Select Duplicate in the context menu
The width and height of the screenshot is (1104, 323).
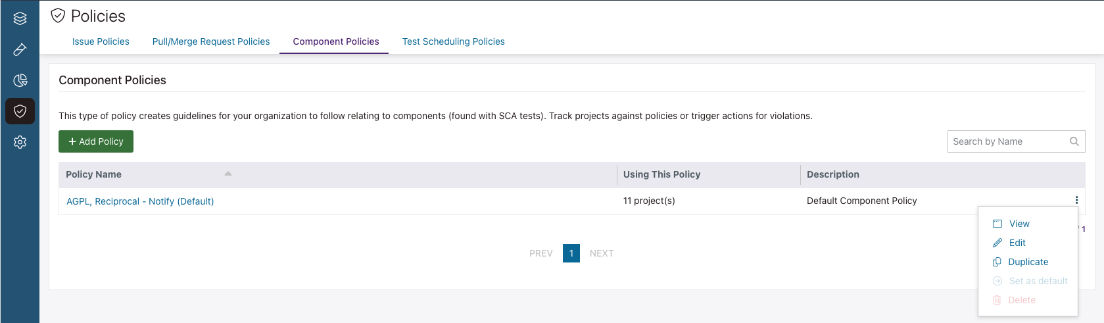tap(1028, 262)
